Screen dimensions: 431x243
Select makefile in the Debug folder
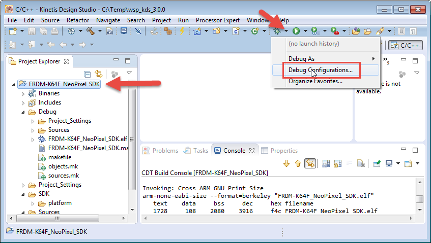click(x=60, y=157)
